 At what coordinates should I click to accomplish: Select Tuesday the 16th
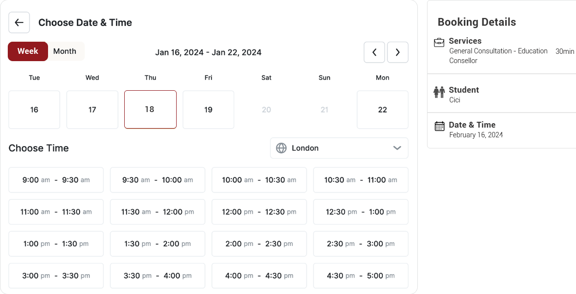pos(34,110)
